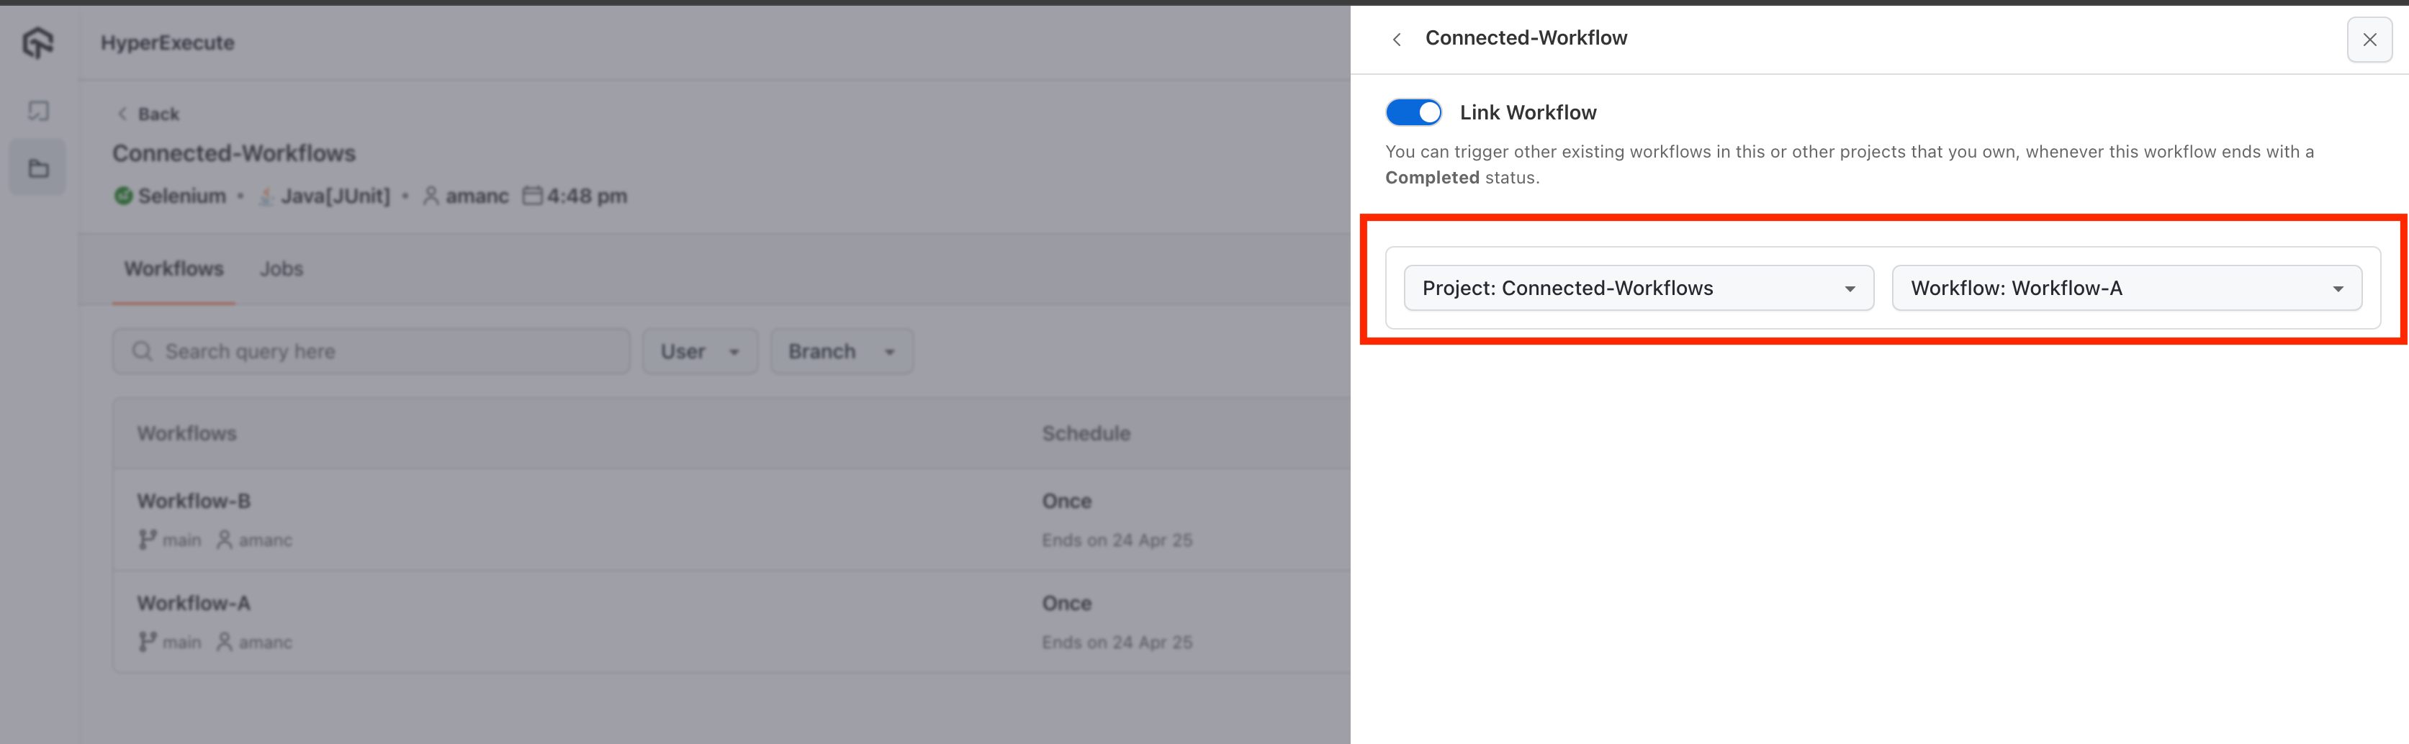Click Ends on 24 Apr 25 for Workflow-A
This screenshot has width=2409, height=744.
pos(1117,642)
